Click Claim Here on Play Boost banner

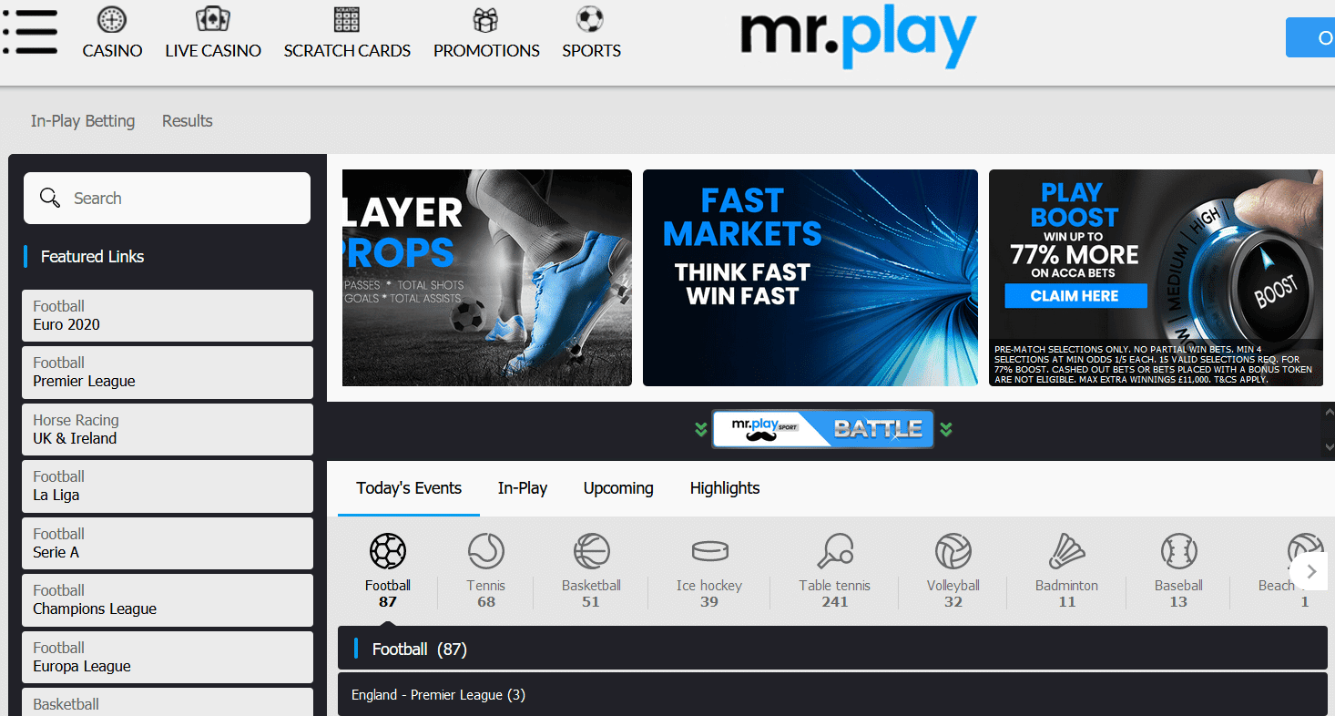click(x=1075, y=296)
